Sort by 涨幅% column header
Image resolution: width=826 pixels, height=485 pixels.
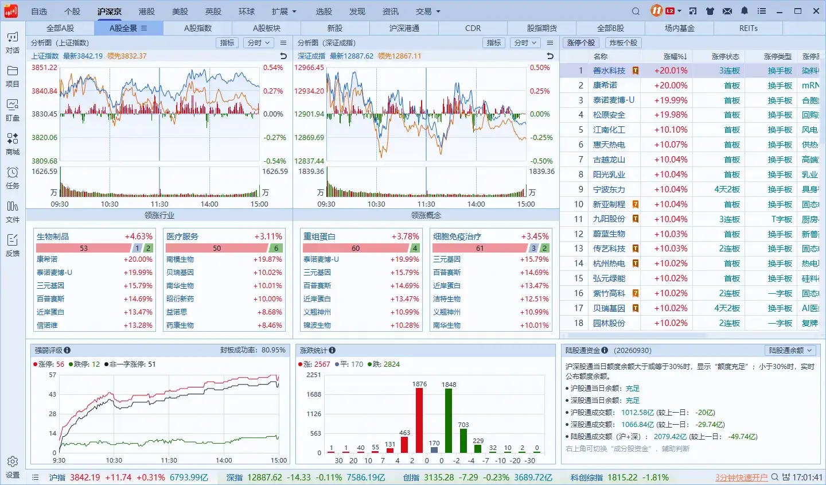[675, 56]
